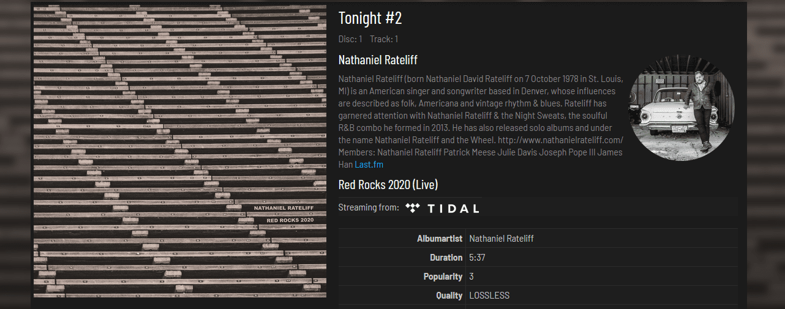The width and height of the screenshot is (785, 309).
Task: Click the Streaming from label
Action: [369, 207]
